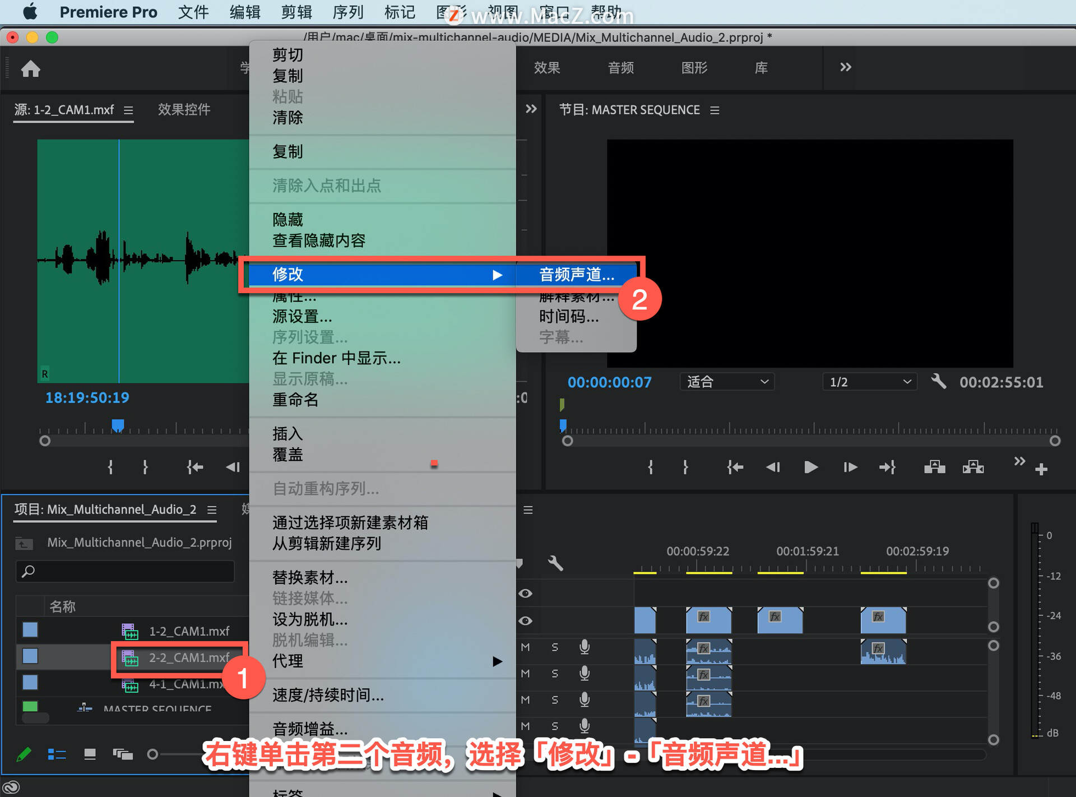The image size is (1076, 797).
Task: Open the zoom level dropdown showing 适合
Action: pos(727,382)
